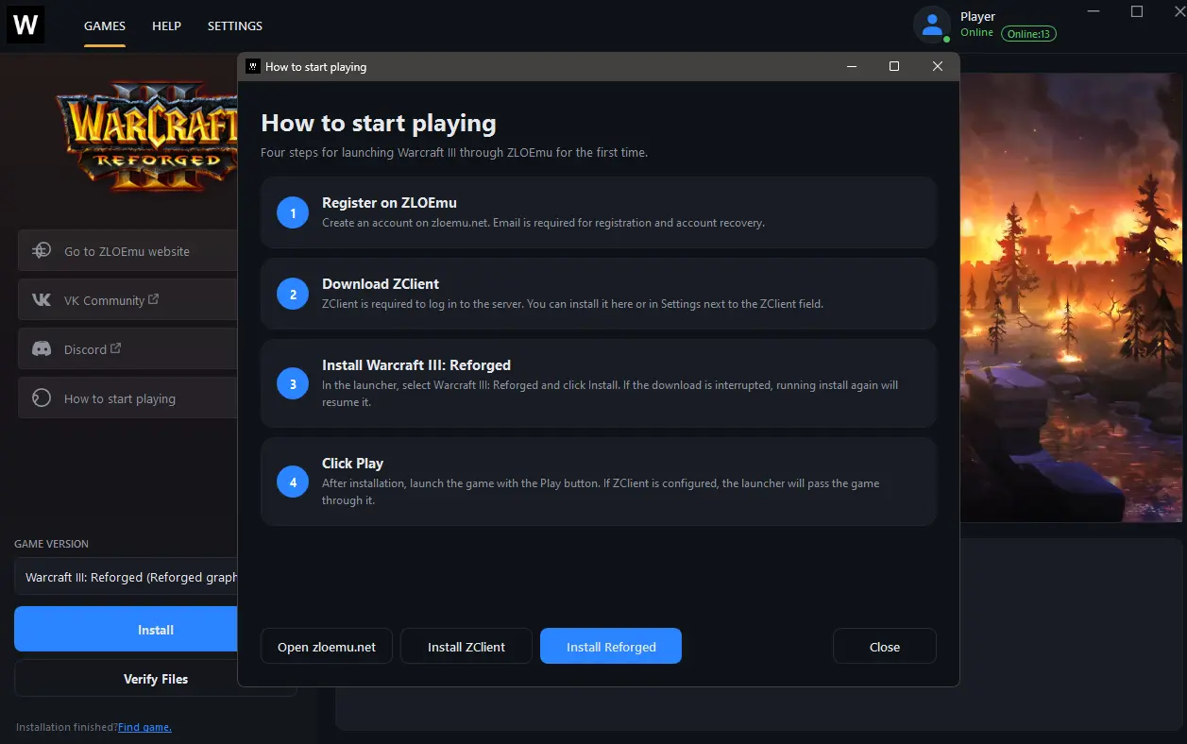
Task: Click the 'How to start playing' dialog main heading
Action: [378, 124]
